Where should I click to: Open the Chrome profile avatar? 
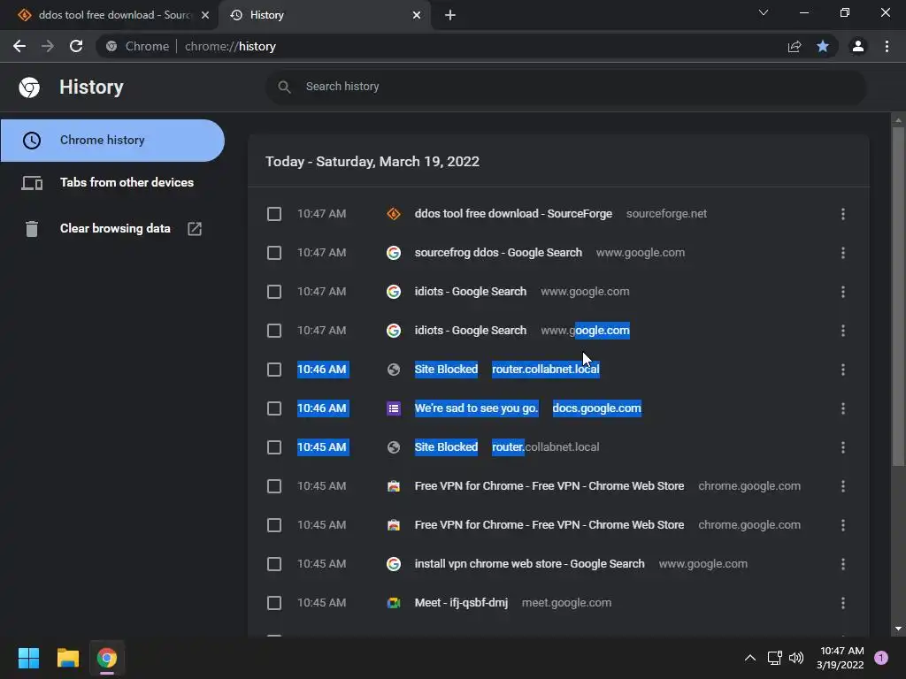tap(858, 46)
